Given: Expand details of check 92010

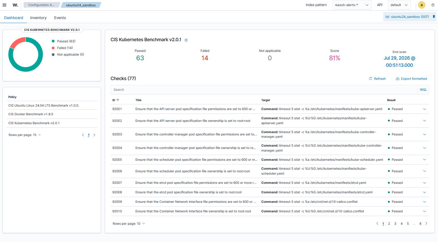Looking at the screenshot, I should coord(424,211).
